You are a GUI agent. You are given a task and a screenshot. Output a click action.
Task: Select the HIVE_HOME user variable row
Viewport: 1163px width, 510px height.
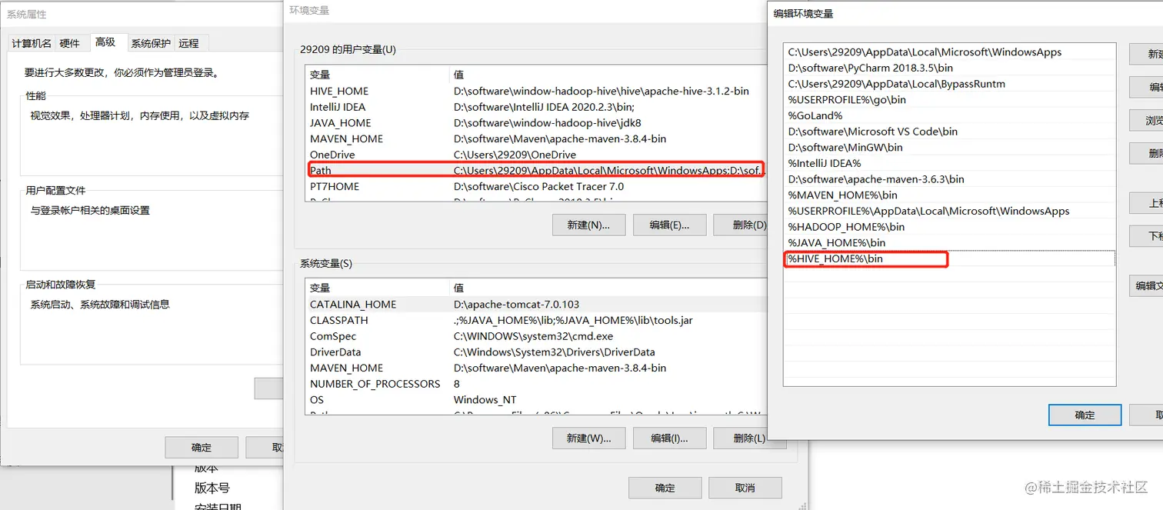[536, 91]
